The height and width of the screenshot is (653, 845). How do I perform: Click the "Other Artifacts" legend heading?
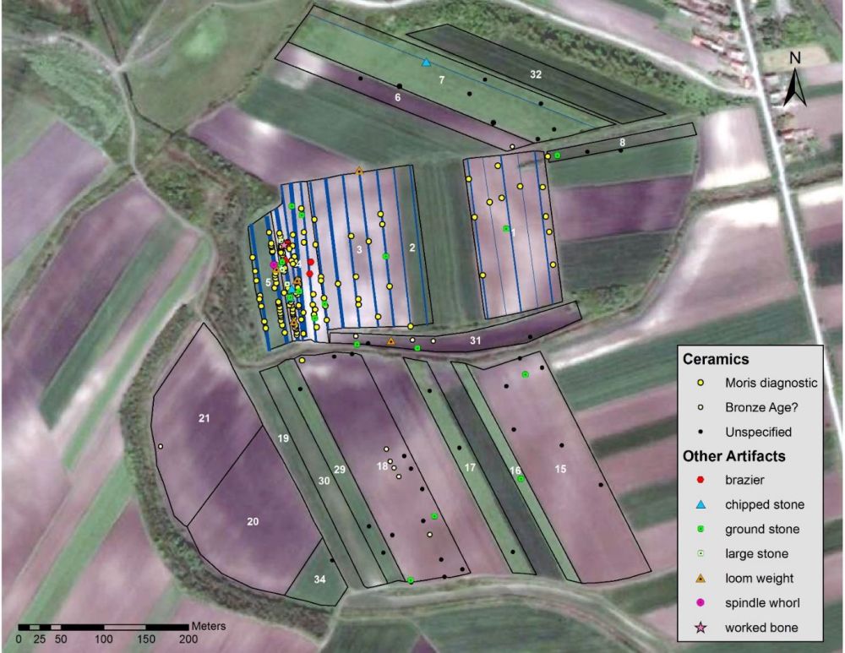(x=734, y=456)
